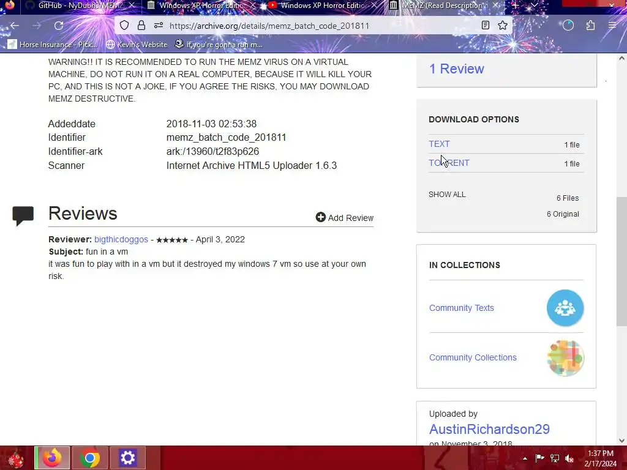Screen dimensions: 627x470
Task: Open site permissions icon in address bar
Action: click(159, 26)
